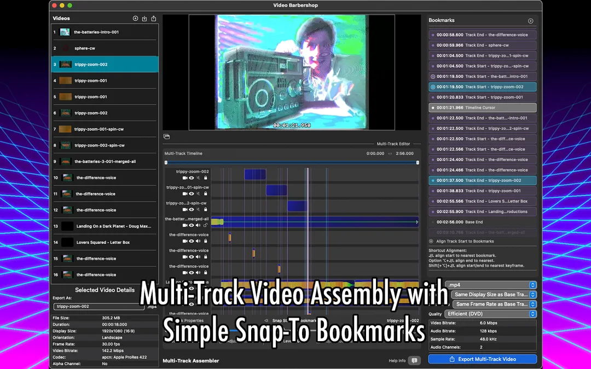
Task: Select the Timeline Cursor bookmark entry
Action: pyautogui.click(x=483, y=108)
